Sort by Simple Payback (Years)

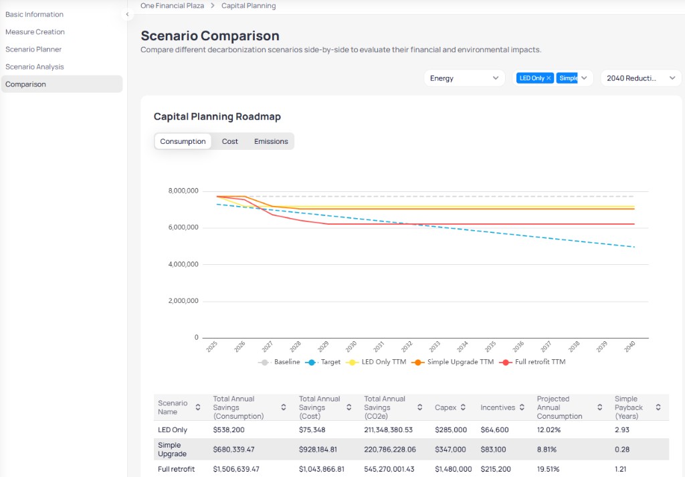(x=658, y=407)
